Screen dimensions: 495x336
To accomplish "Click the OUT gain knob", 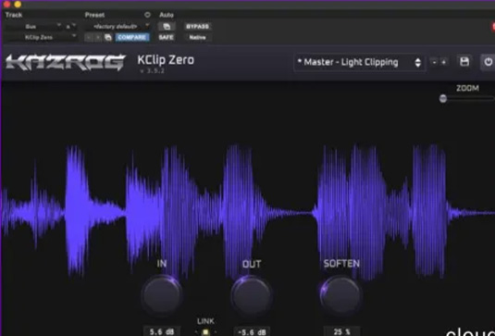I will pos(252,295).
